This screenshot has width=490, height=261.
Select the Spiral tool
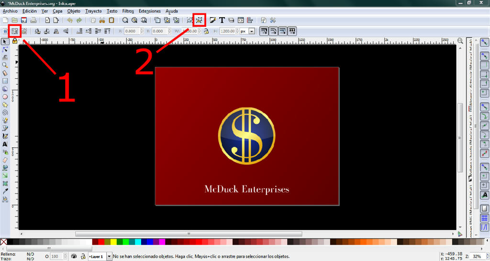coord(5,113)
